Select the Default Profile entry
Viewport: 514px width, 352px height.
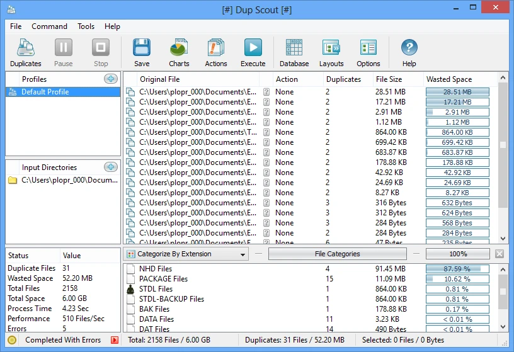tap(63, 92)
